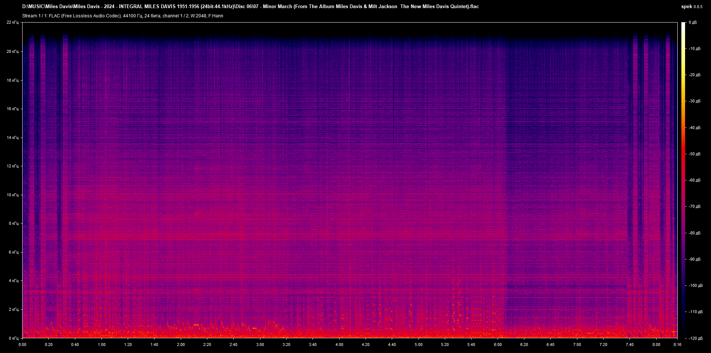This screenshot has width=711, height=353.
Task: Click the 0:00 time axis label
Action: [x=22, y=344]
